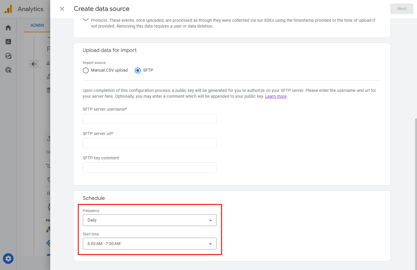Open Reports from the left sidebar

coord(8,42)
